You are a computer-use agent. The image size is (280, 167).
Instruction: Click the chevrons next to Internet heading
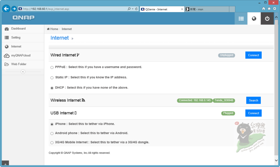click(72, 38)
